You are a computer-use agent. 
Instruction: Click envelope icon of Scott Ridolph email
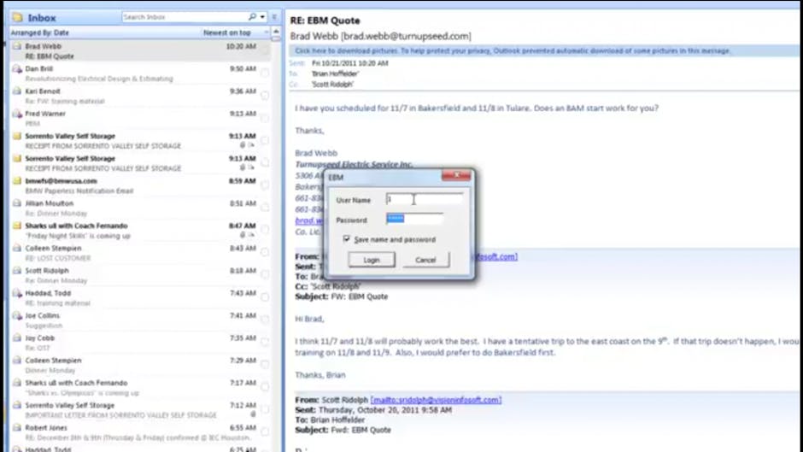tap(17, 271)
